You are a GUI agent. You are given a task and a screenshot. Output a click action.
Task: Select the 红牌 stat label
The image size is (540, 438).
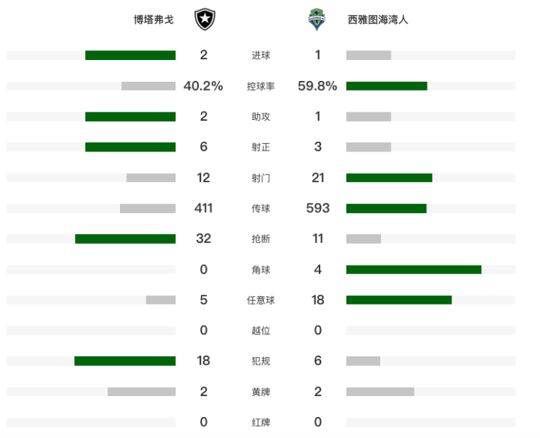(261, 422)
